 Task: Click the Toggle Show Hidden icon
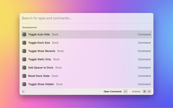(x=24, y=84)
